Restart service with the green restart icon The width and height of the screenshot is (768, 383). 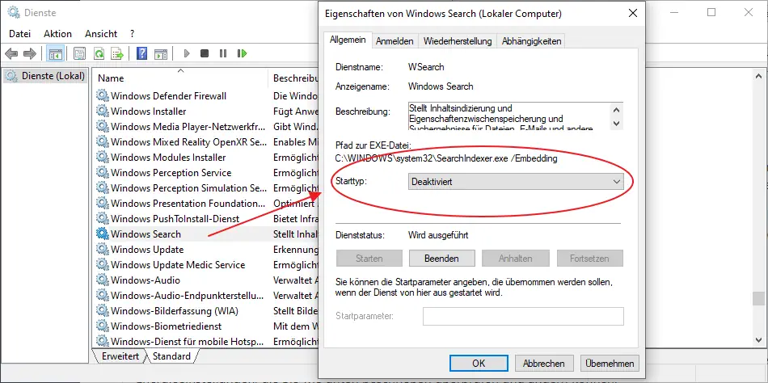tap(242, 53)
